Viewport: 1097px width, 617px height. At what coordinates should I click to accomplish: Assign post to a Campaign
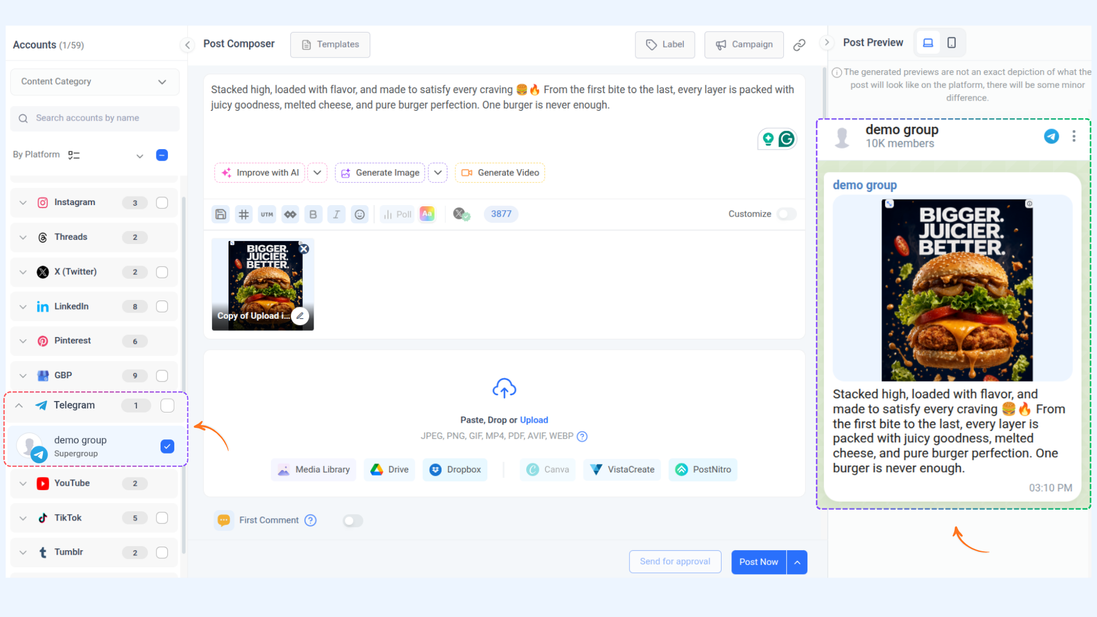point(744,45)
